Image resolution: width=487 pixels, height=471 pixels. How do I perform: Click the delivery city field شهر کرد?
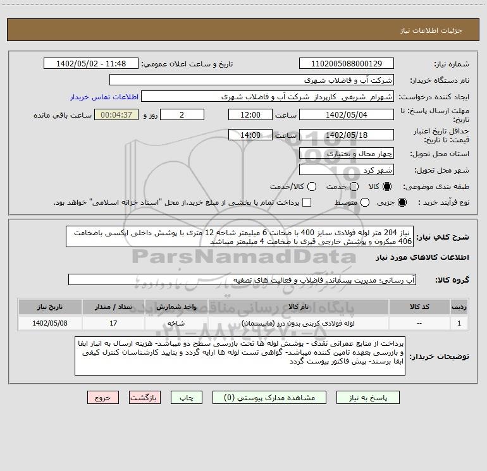(x=347, y=170)
